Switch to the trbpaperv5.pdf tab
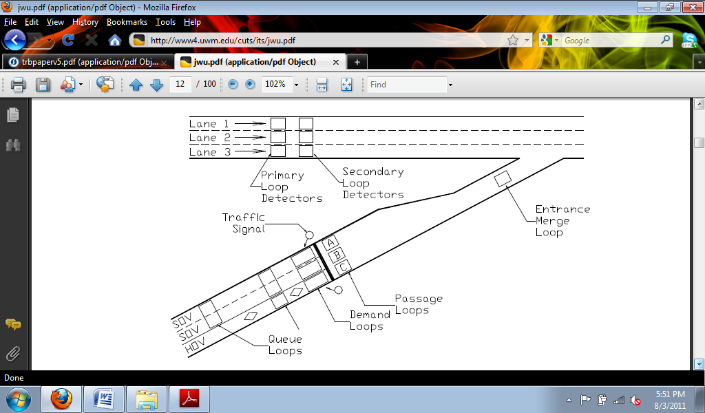Viewport: 705px width, 413px height. click(x=84, y=62)
